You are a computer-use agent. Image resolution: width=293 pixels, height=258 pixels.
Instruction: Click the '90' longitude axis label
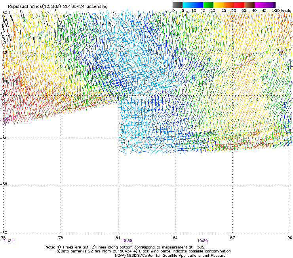[290, 238]
